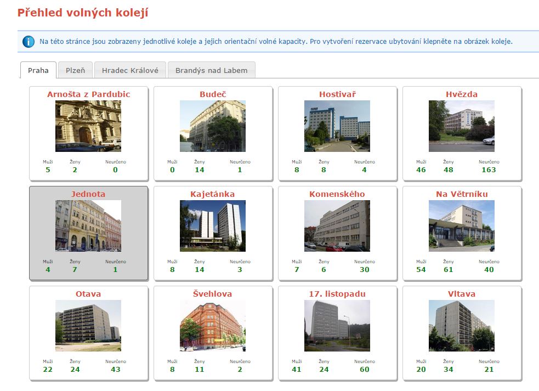Click the Hvězda dormitory photo
The height and width of the screenshot is (391, 539).
(462, 126)
